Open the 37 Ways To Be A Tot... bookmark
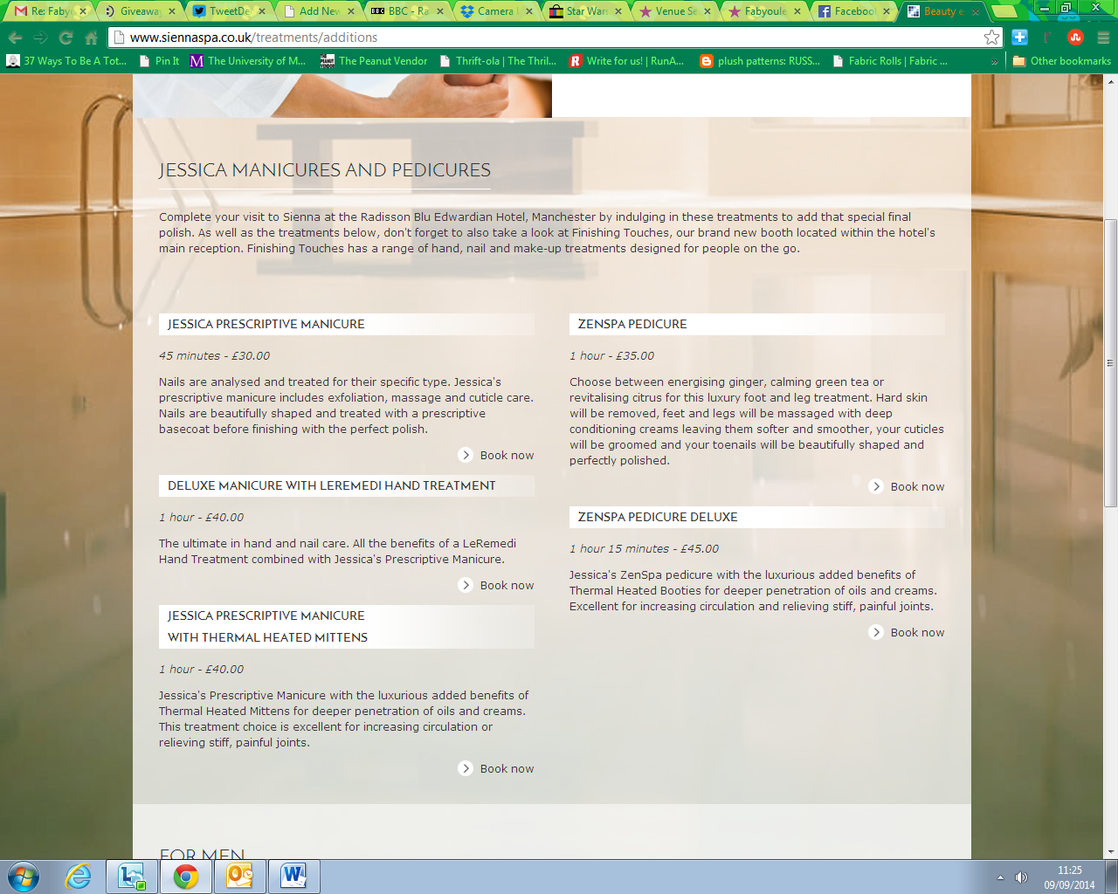 [x=66, y=61]
